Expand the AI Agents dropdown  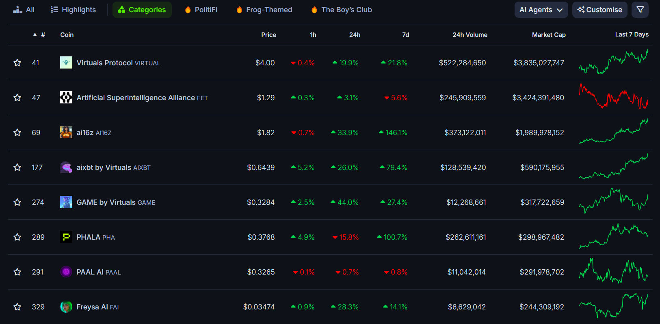pyautogui.click(x=541, y=10)
